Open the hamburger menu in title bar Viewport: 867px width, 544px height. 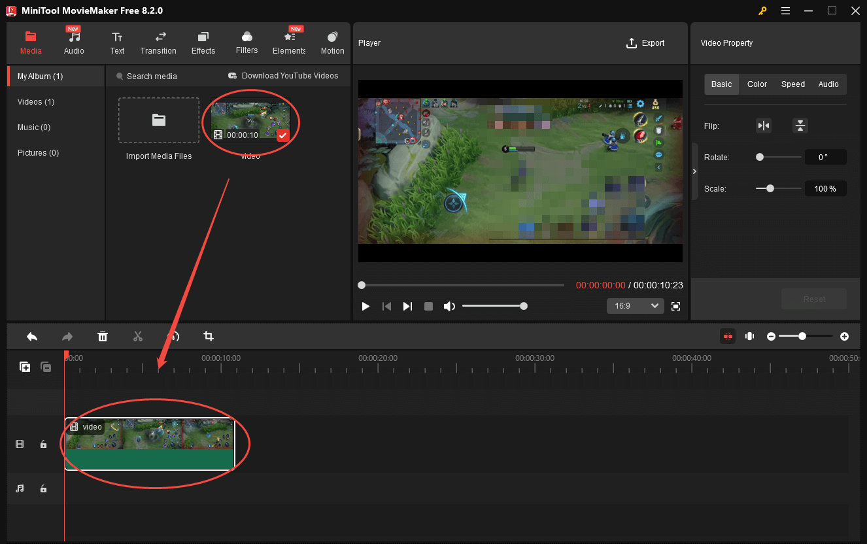(x=785, y=10)
